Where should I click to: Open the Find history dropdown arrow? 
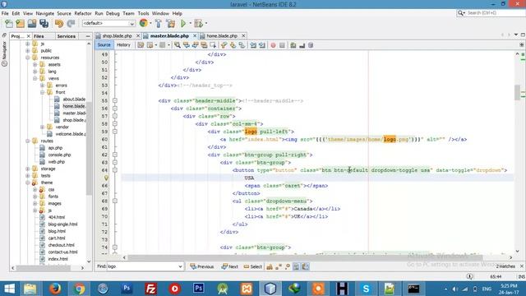[180, 266]
